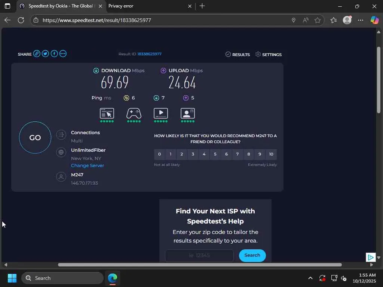
Task: Open Microsoft Edge from the taskbar
Action: coord(113,278)
